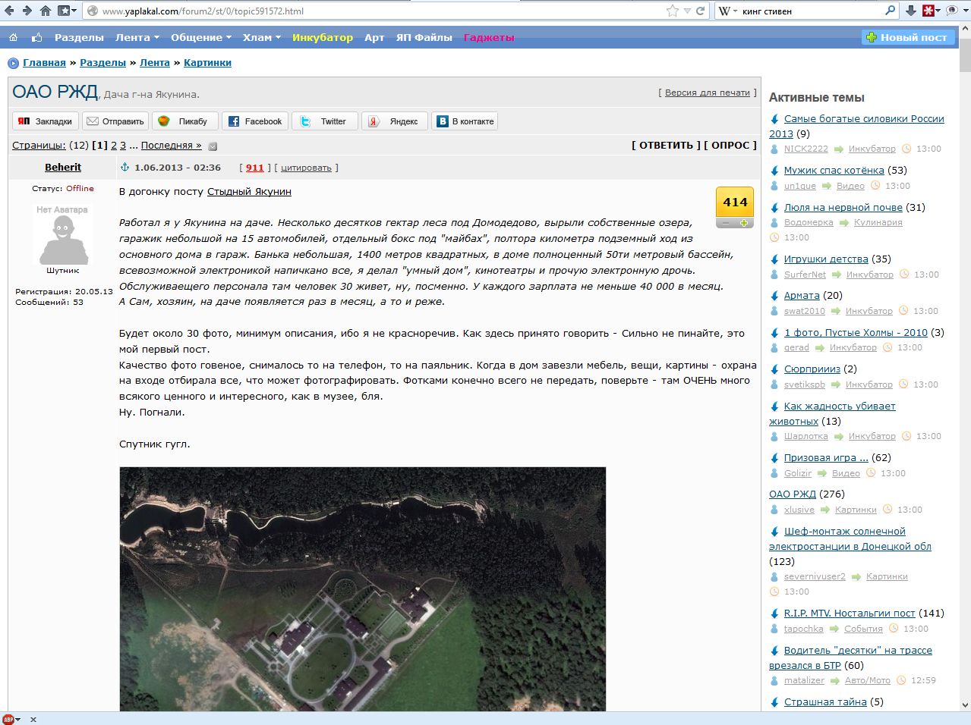
Task: Click the reload page icon
Action: 700,11
